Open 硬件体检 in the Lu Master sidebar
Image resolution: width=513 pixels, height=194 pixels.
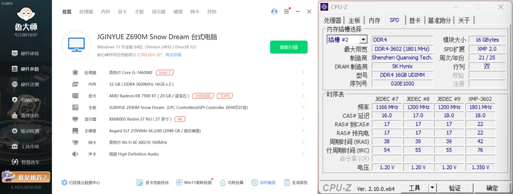tap(26, 53)
